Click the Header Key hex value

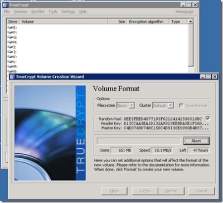tap(166, 124)
